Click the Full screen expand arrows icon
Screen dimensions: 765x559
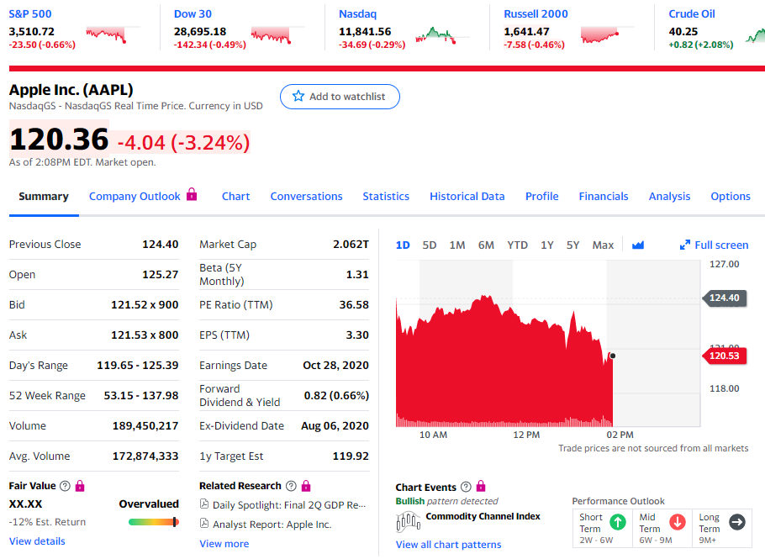tap(685, 245)
